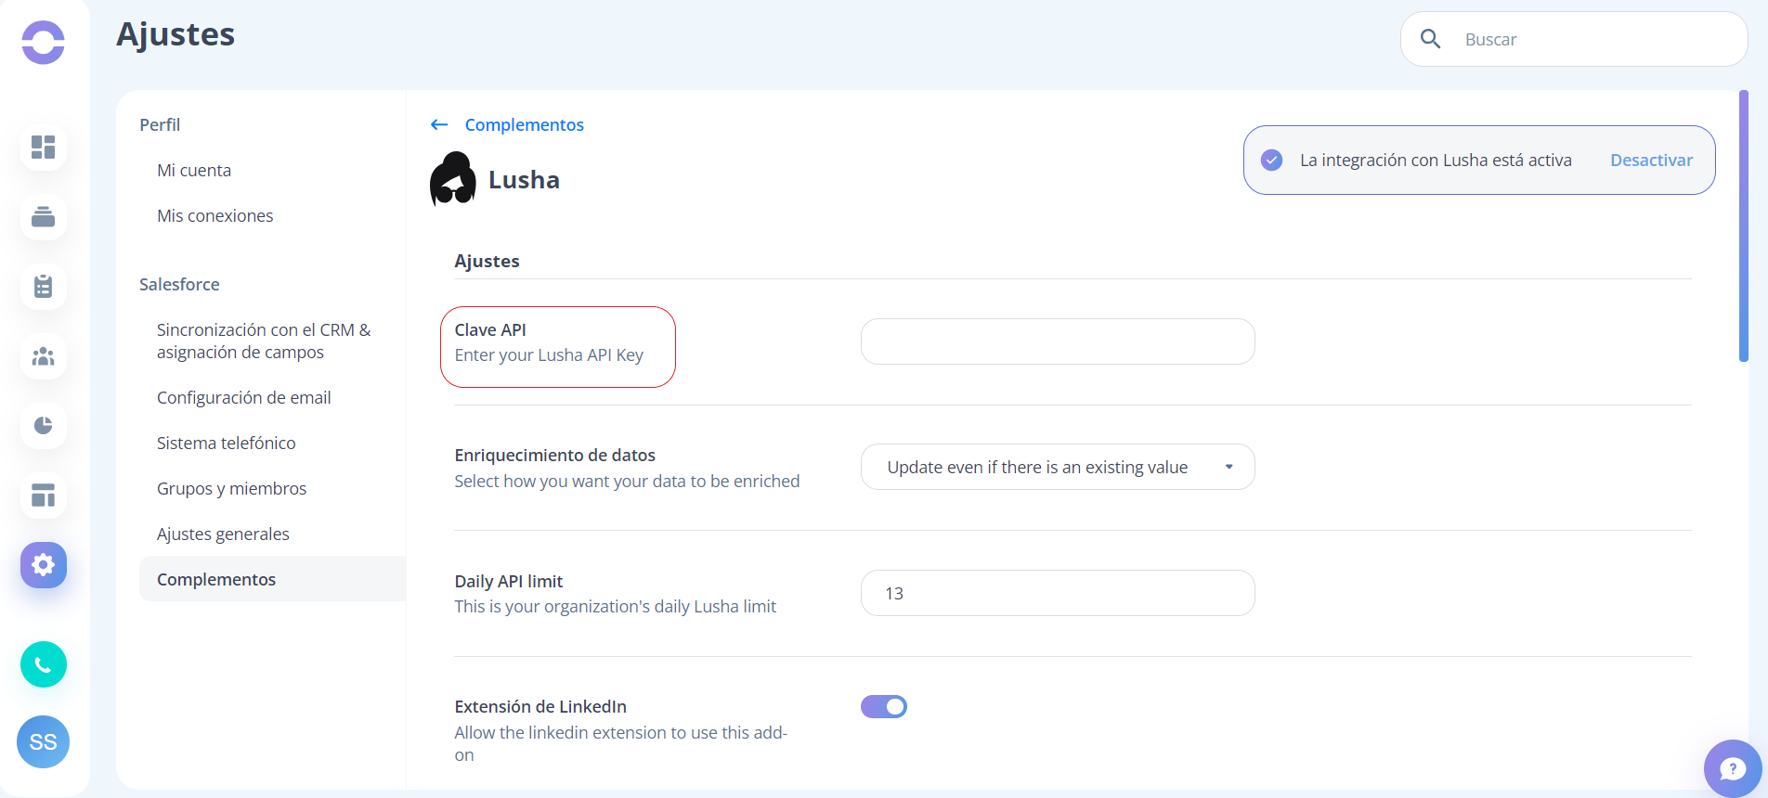1768x798 pixels.
Task: Go back via Complementos breadcrumb link
Action: [524, 125]
